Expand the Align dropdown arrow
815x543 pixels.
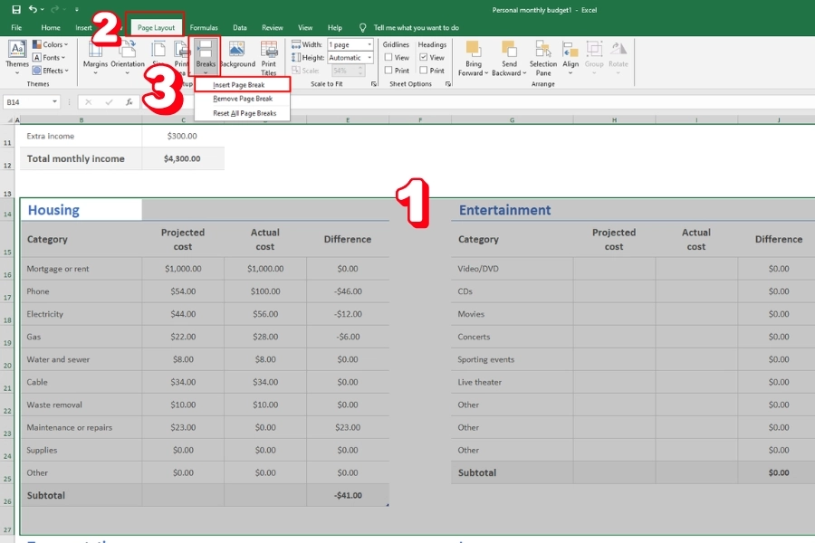[x=570, y=71]
